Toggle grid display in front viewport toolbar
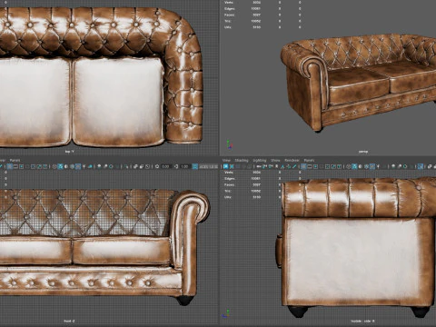436x327 pixels. point(10,166)
